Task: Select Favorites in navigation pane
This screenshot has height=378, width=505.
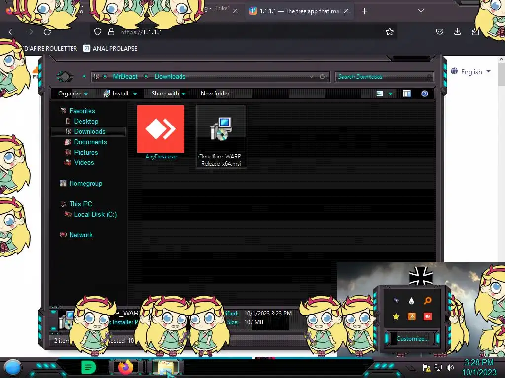Action: click(82, 111)
